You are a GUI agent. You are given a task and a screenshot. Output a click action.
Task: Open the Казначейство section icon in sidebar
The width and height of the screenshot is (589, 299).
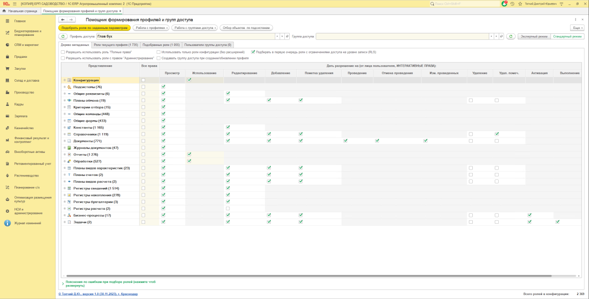pyautogui.click(x=7, y=128)
